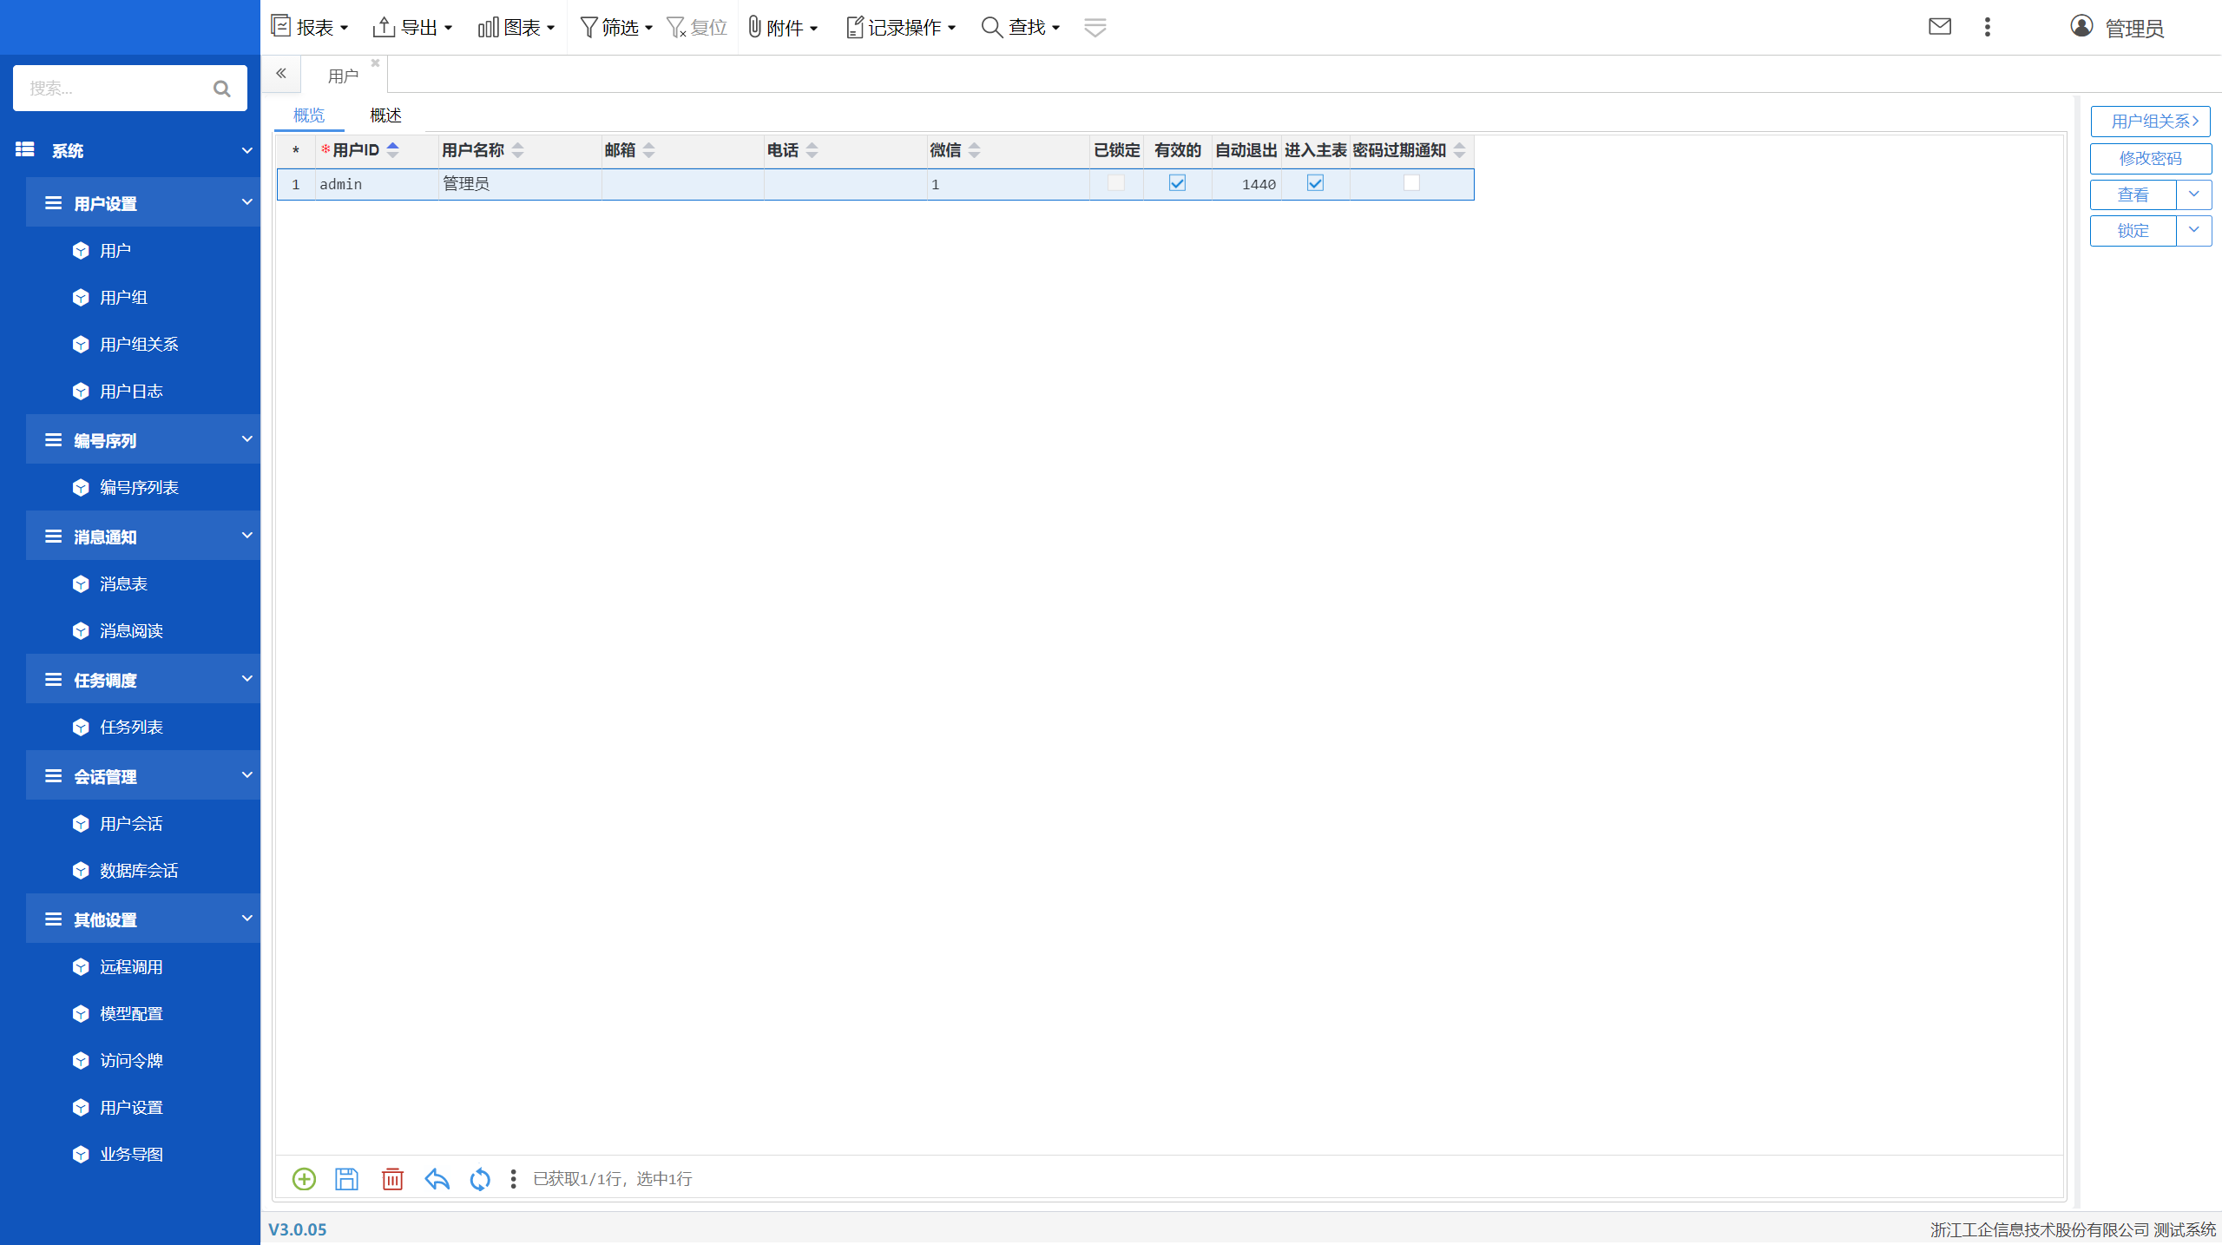The width and height of the screenshot is (2222, 1245).
Task: Switch to the 概述 tab
Action: coord(385,115)
